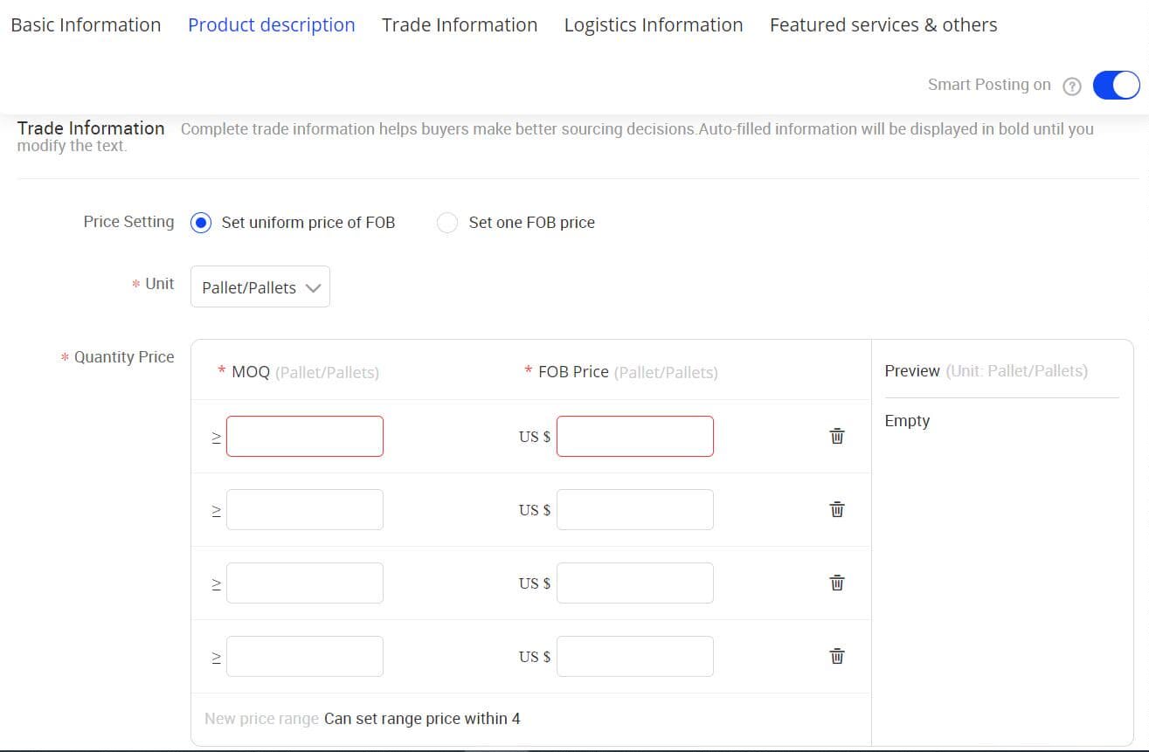
Task: Open Featured services & others tab
Action: coord(883,24)
